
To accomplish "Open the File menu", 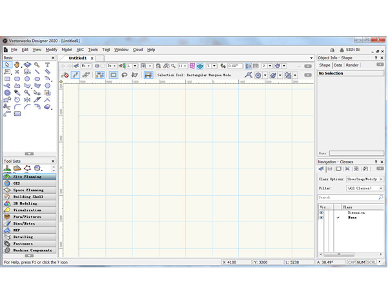I will pos(14,50).
